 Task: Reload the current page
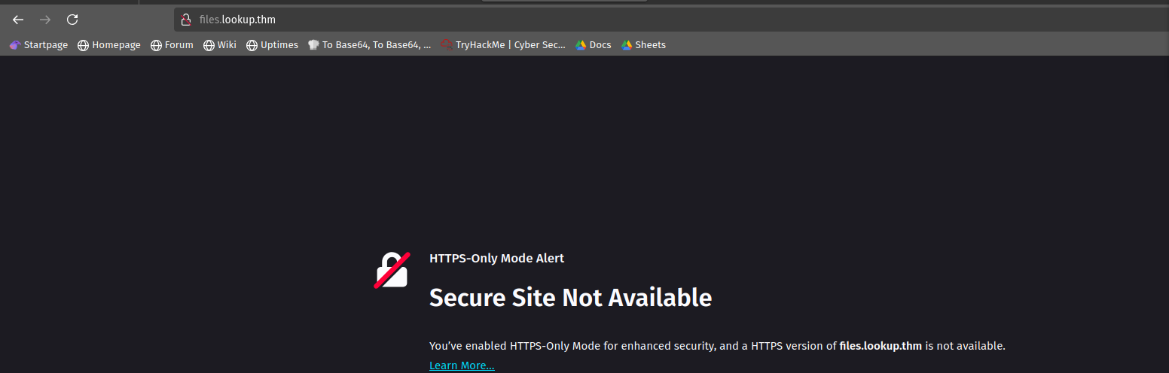coord(72,20)
